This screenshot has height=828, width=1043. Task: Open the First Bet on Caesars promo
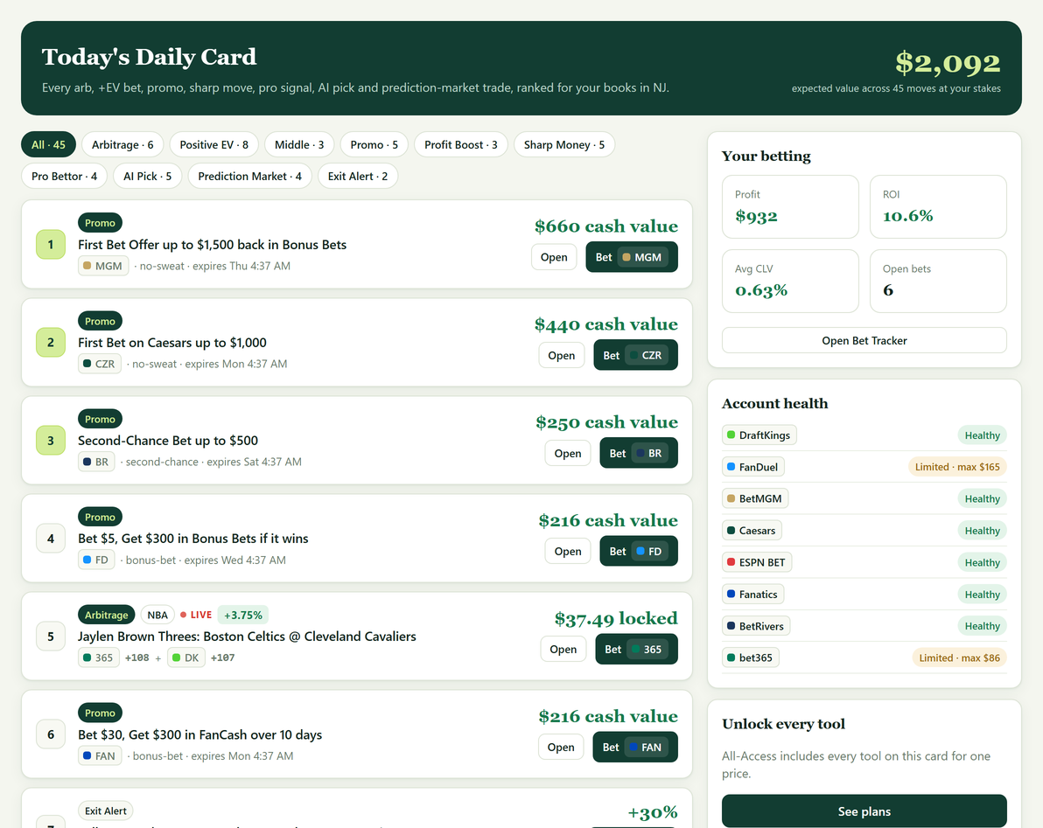[x=562, y=356]
